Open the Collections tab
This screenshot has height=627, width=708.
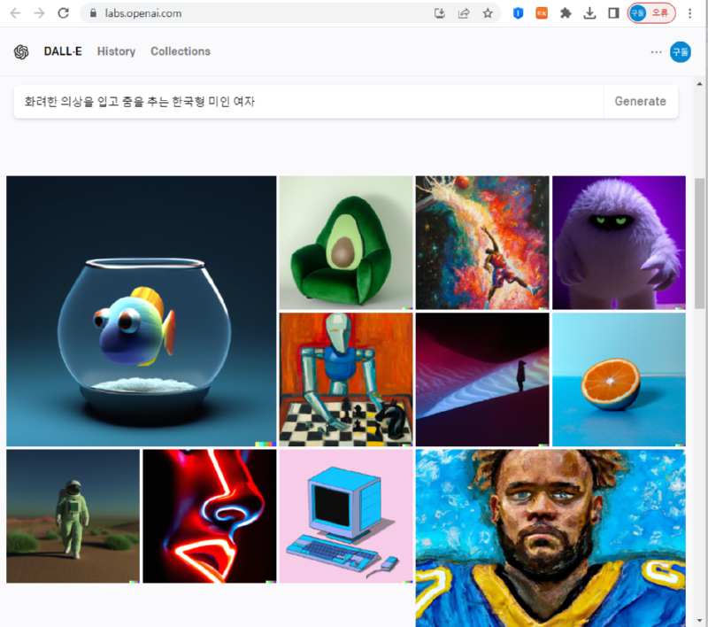tap(181, 51)
